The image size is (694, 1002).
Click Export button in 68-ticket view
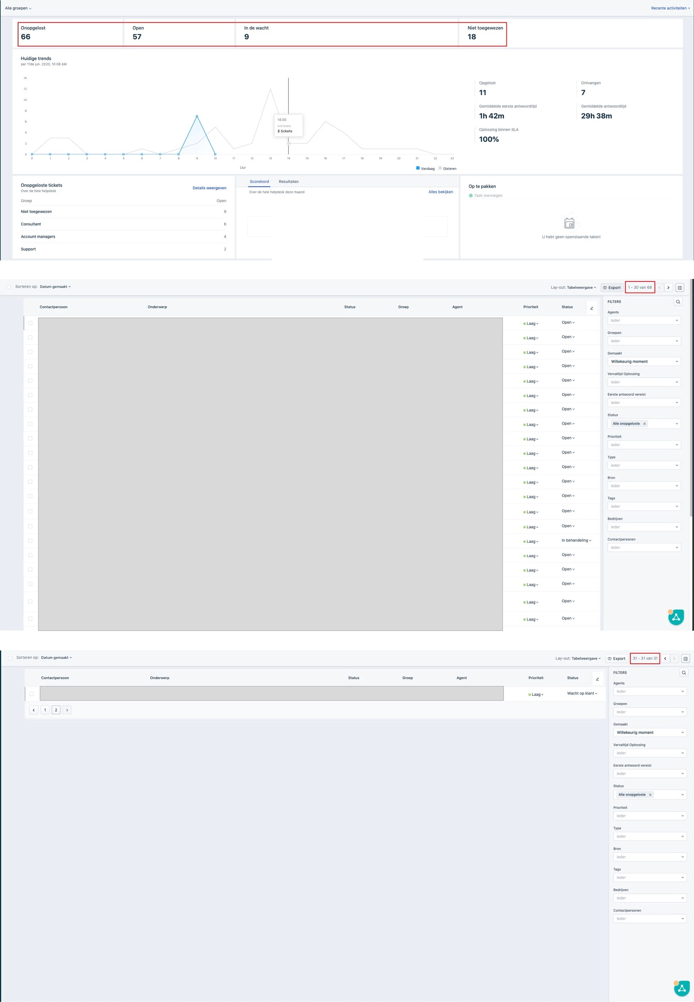(x=612, y=288)
